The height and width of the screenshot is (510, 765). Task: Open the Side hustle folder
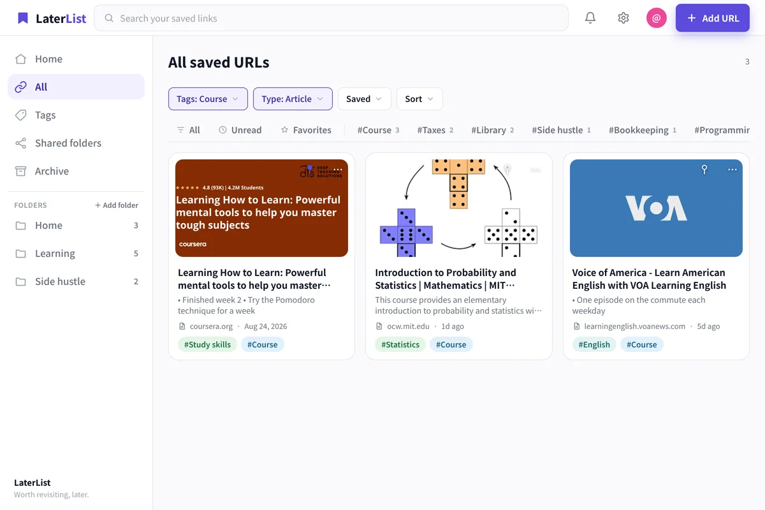[76, 281]
